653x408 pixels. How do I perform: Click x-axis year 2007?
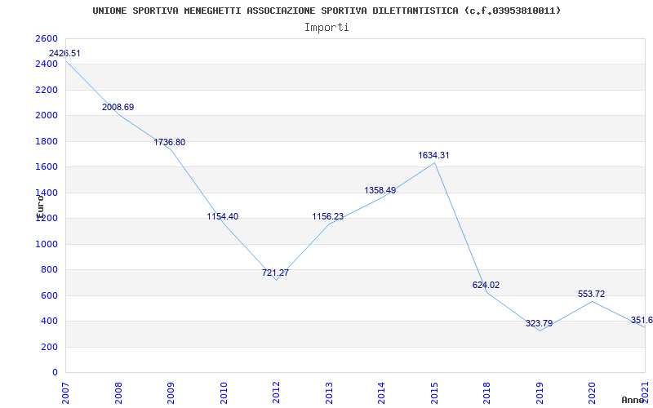(65, 393)
